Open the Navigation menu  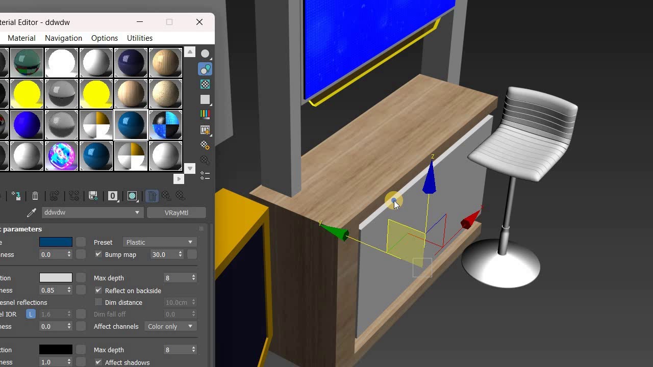click(x=63, y=38)
